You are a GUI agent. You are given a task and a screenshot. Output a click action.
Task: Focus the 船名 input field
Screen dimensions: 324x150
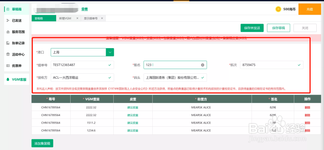click(175, 65)
